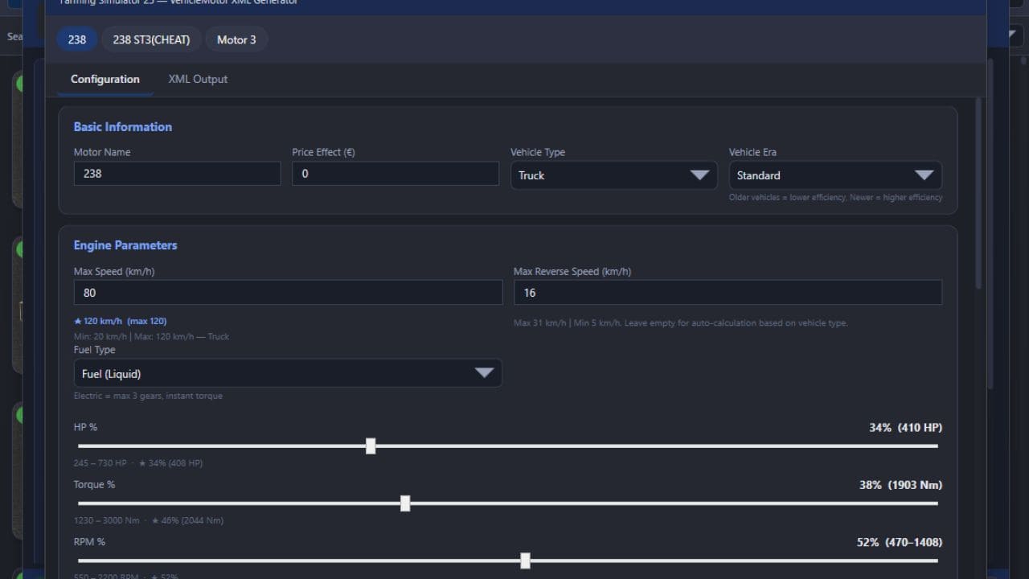
Task: Open the Vehicle Era dropdown
Action: point(834,175)
